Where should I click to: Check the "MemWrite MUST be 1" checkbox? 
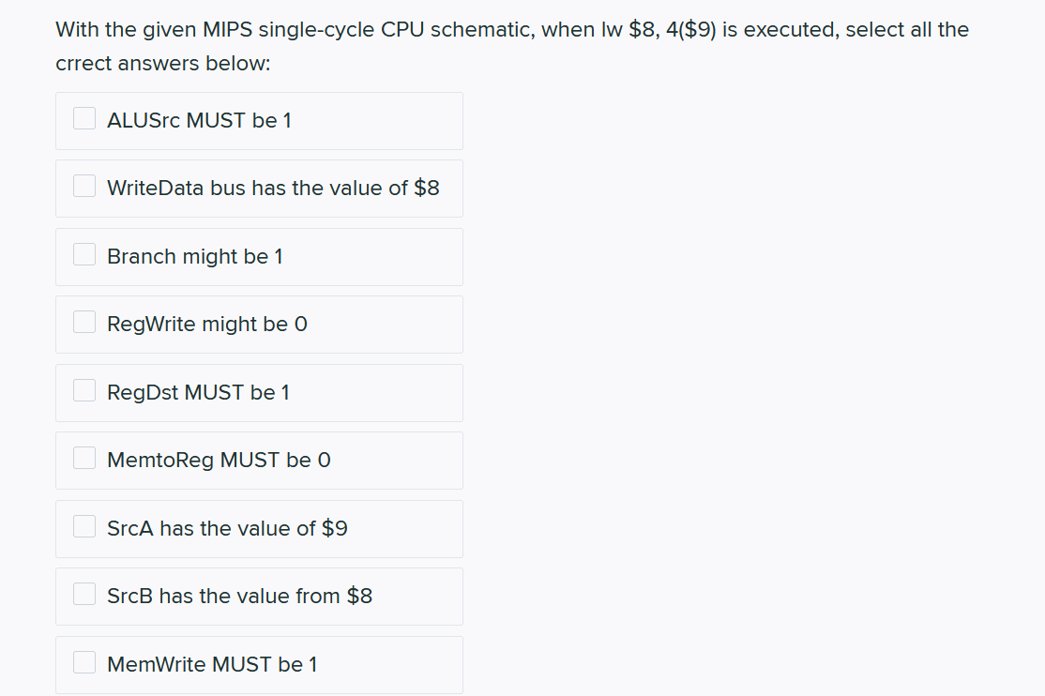click(84, 661)
